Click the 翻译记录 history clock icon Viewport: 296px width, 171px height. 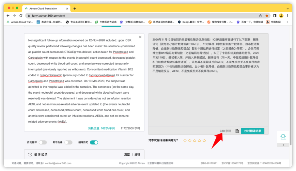click(30, 154)
